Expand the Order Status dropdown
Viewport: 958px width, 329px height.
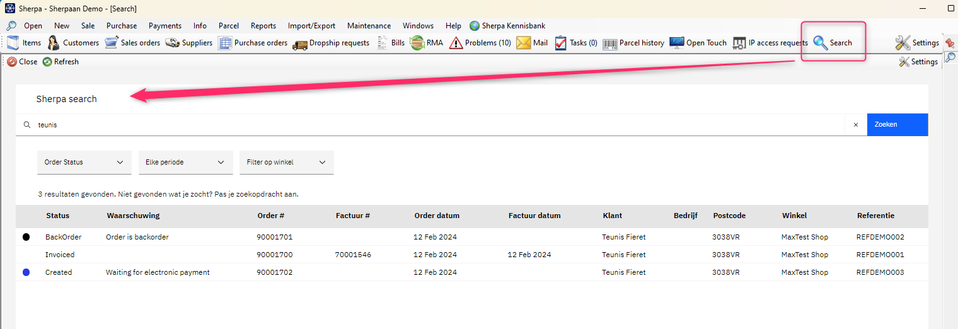(84, 162)
